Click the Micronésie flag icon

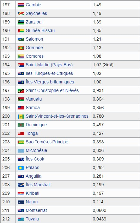tap(21, 151)
